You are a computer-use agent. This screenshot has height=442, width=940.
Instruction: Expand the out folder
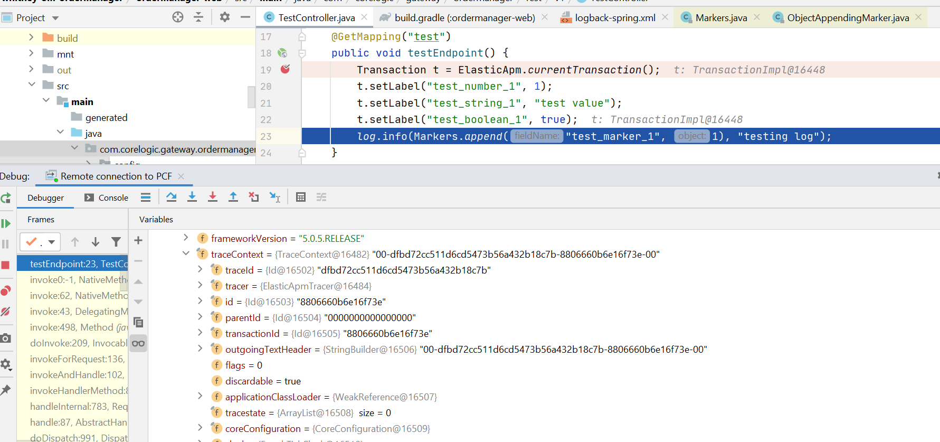tap(31, 69)
